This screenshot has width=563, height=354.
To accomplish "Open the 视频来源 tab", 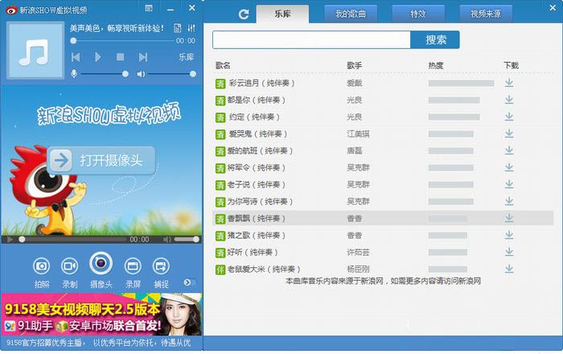I will point(486,14).
